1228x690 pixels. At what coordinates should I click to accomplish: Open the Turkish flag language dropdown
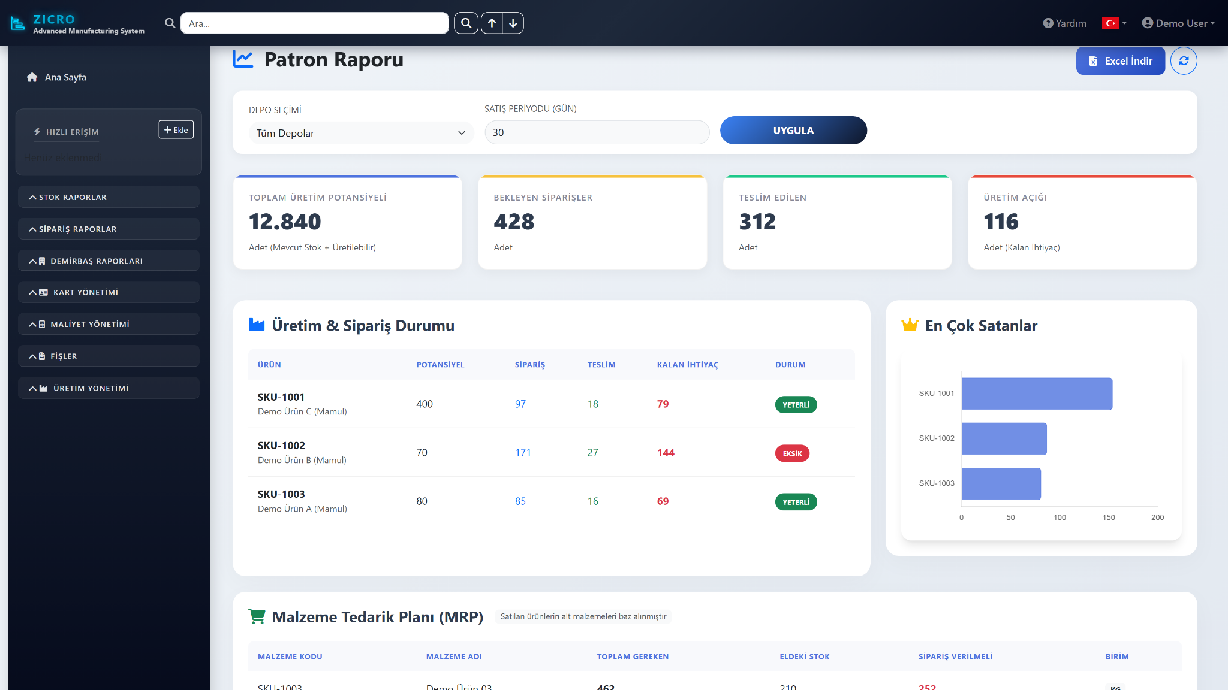1115,23
